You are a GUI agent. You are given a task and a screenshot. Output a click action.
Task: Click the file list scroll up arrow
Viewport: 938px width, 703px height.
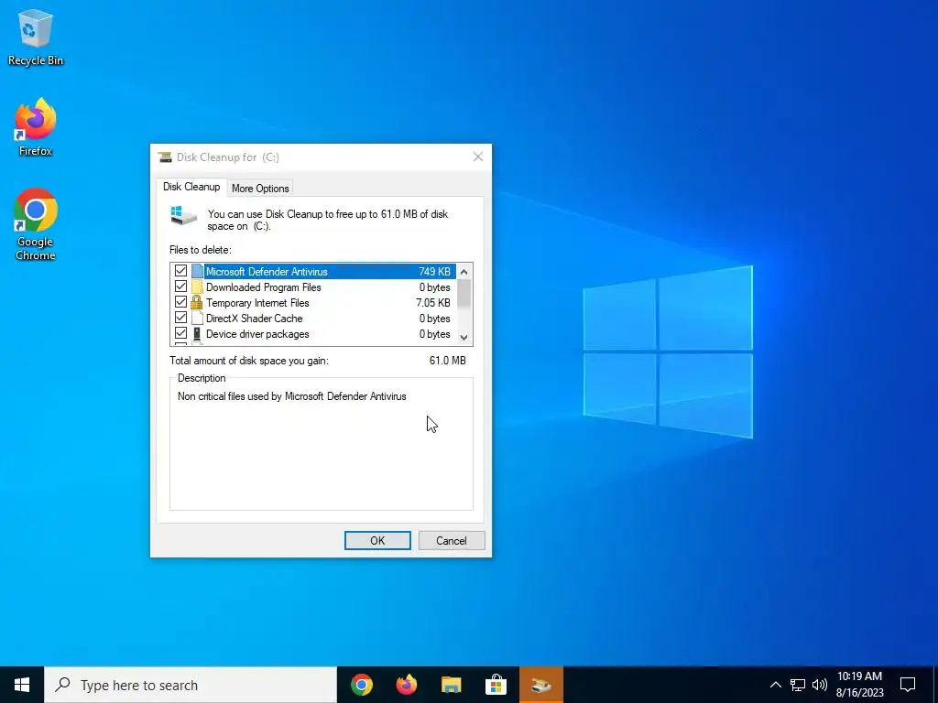[464, 271]
